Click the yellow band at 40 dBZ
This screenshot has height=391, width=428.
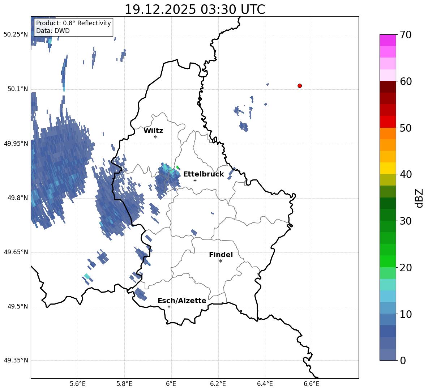[x=388, y=168]
